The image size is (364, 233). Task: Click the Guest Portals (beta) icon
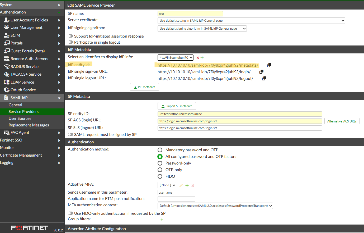tap(7, 51)
